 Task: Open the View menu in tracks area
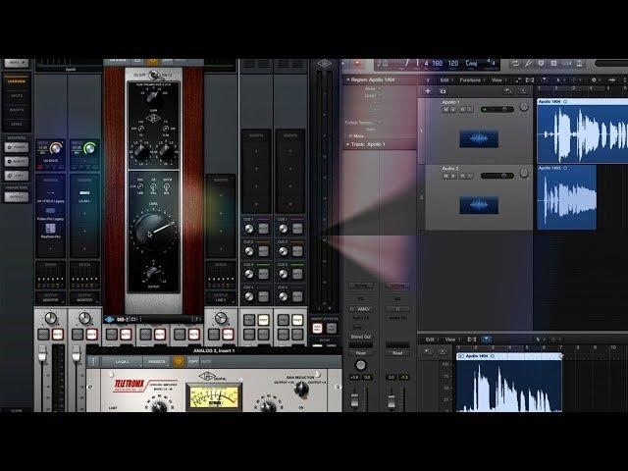(498, 80)
